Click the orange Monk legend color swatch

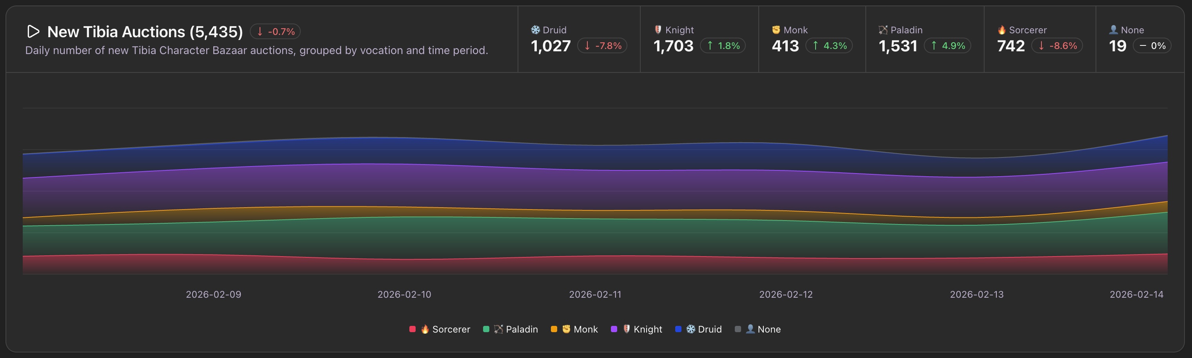pyautogui.click(x=554, y=329)
